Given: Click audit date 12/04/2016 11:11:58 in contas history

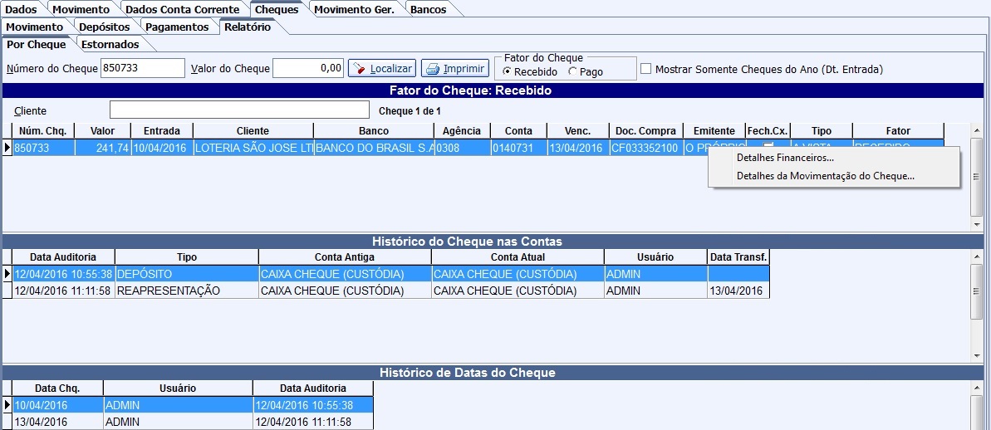Looking at the screenshot, I should [63, 291].
